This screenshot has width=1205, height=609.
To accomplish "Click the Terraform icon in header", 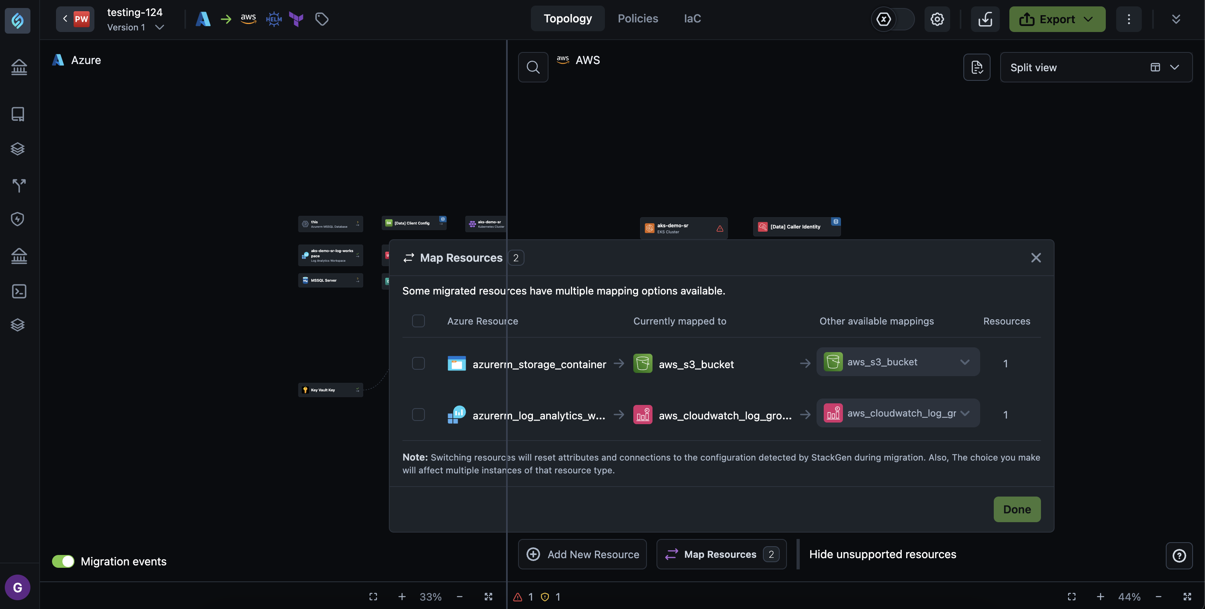I will tap(296, 19).
